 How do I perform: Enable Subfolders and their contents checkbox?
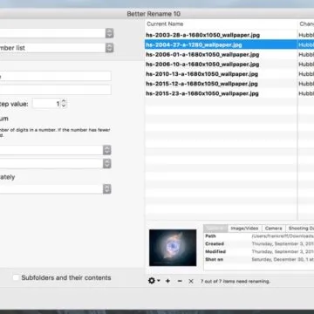(16, 277)
